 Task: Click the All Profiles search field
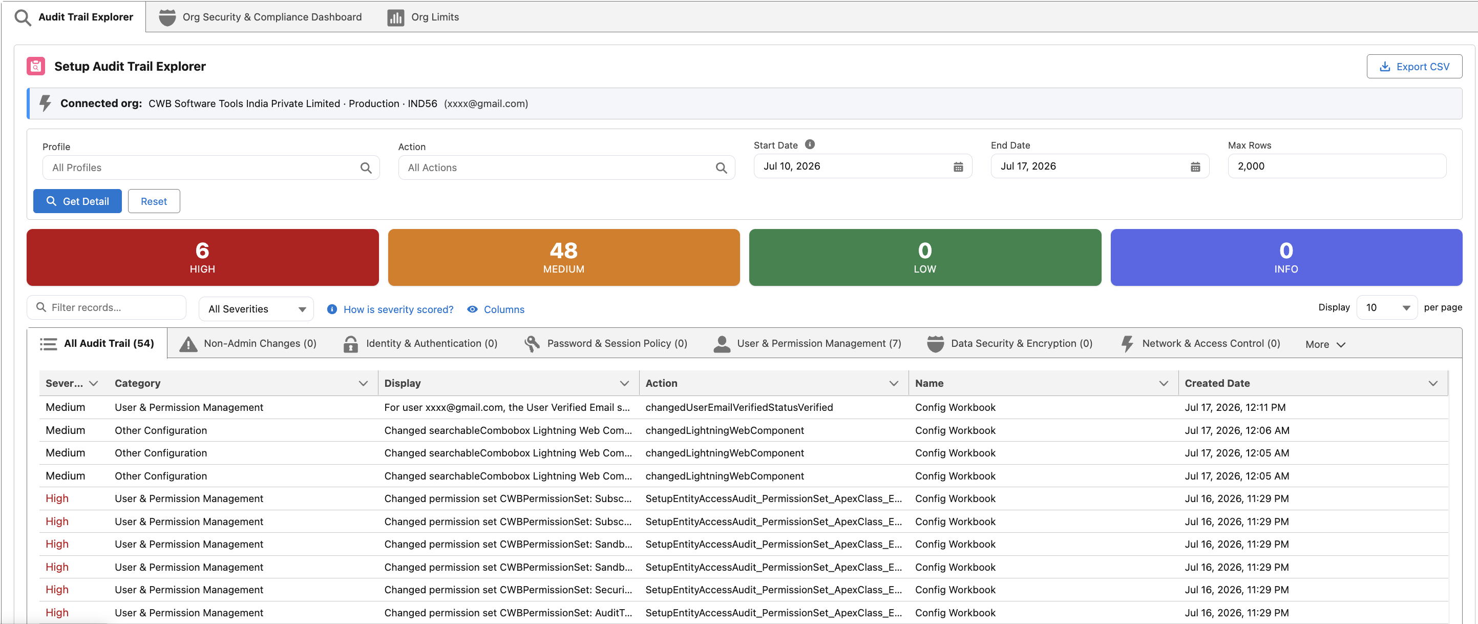(210, 168)
